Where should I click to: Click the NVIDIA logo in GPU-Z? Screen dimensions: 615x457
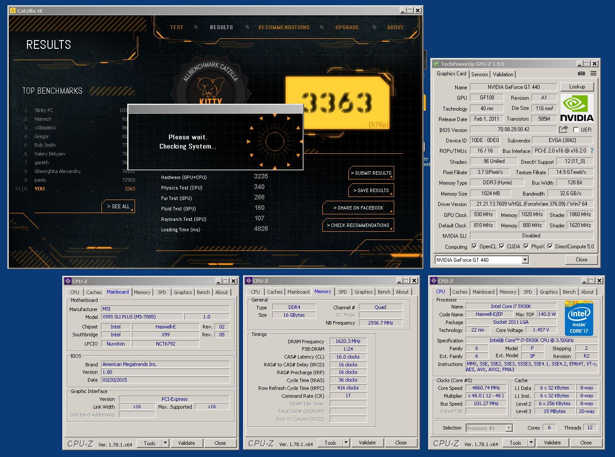click(577, 108)
